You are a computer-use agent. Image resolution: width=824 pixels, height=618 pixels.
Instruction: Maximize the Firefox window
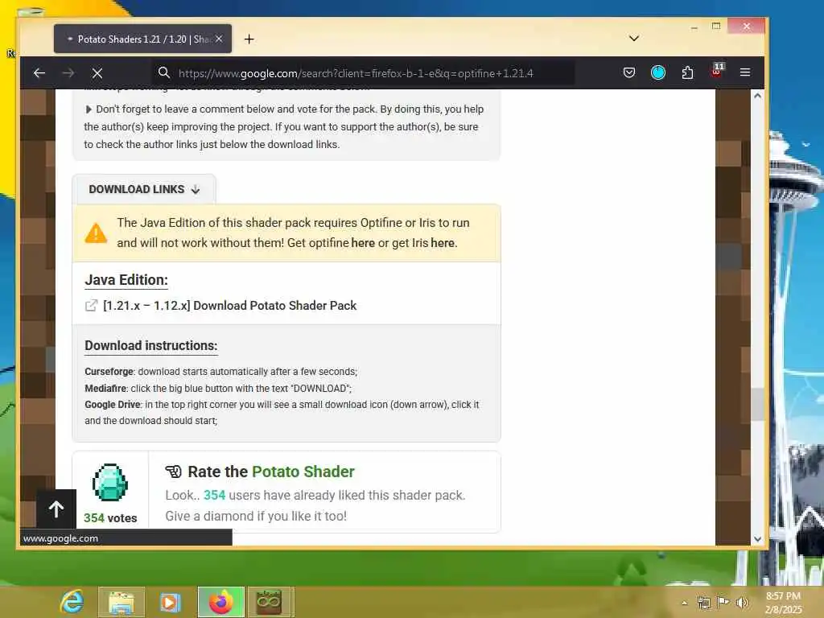[x=715, y=26]
